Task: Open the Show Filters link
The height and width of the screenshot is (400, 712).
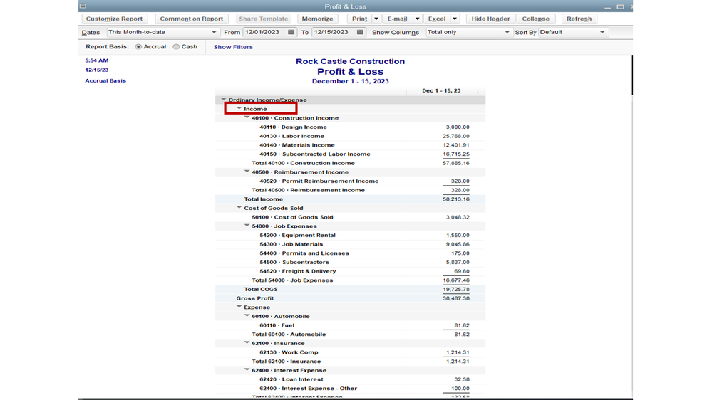Action: 233,47
